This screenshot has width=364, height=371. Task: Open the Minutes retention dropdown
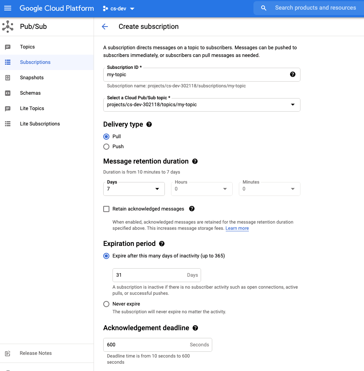[x=270, y=189]
